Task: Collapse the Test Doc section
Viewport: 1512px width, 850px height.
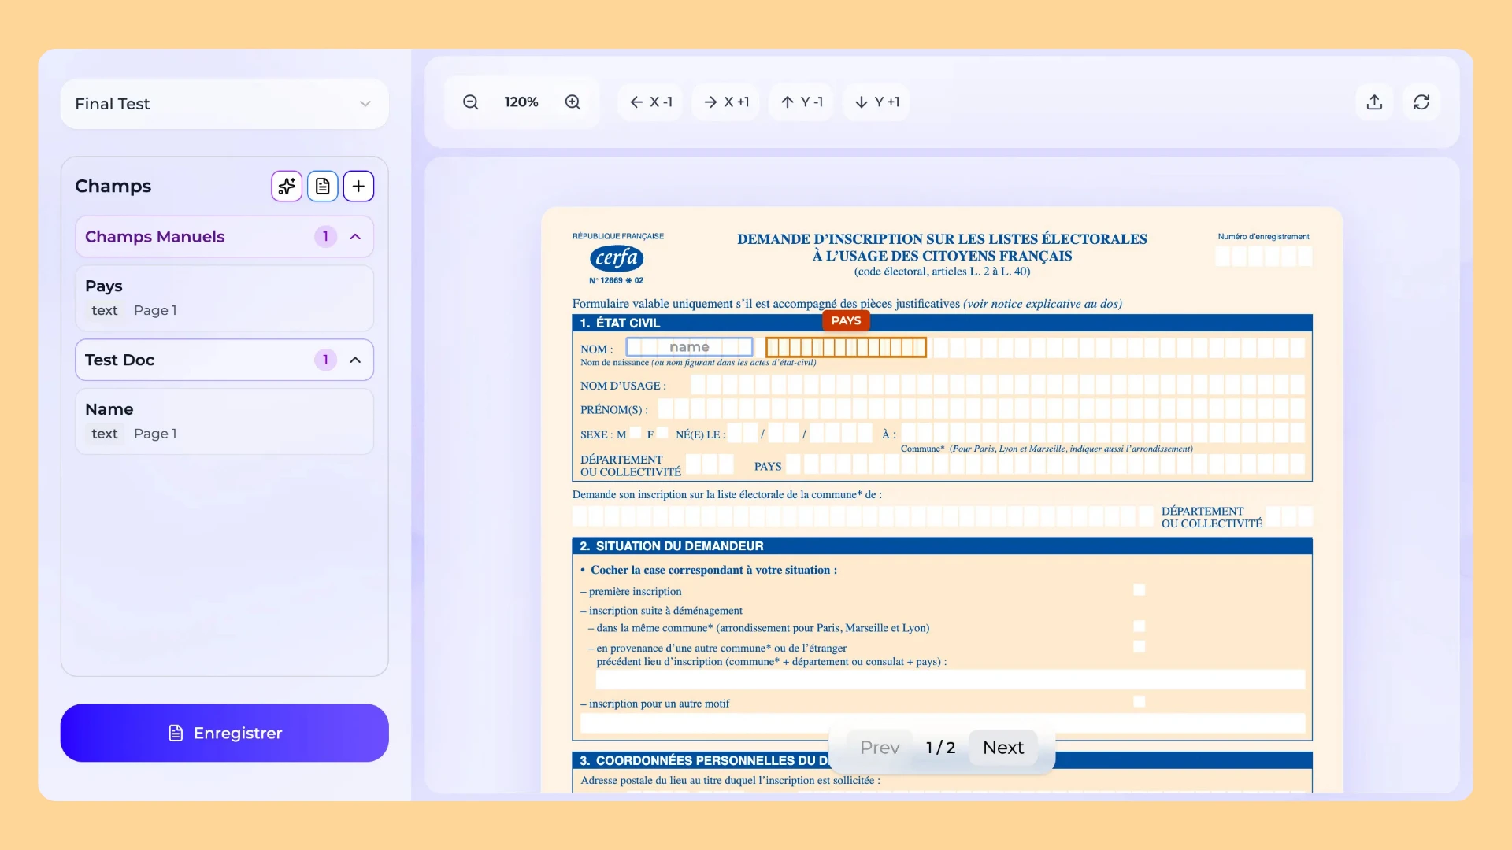Action: point(355,360)
